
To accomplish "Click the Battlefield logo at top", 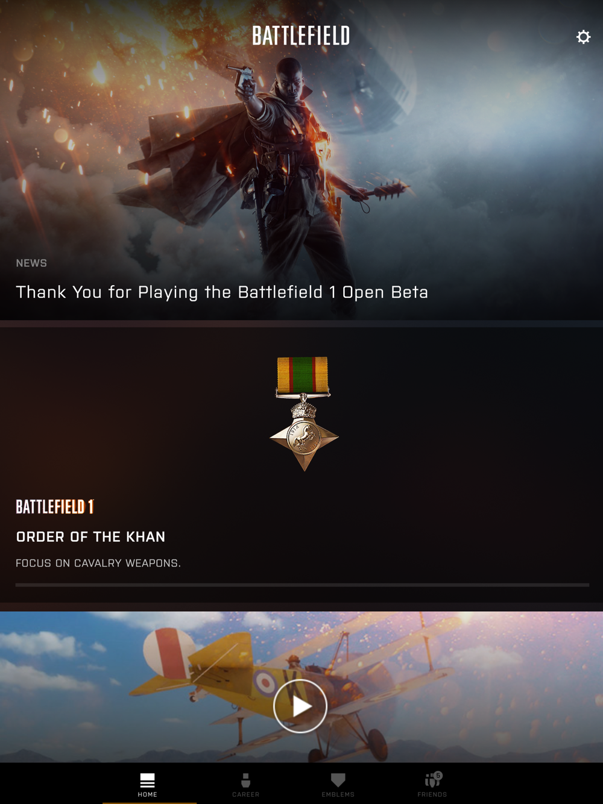I will [301, 36].
